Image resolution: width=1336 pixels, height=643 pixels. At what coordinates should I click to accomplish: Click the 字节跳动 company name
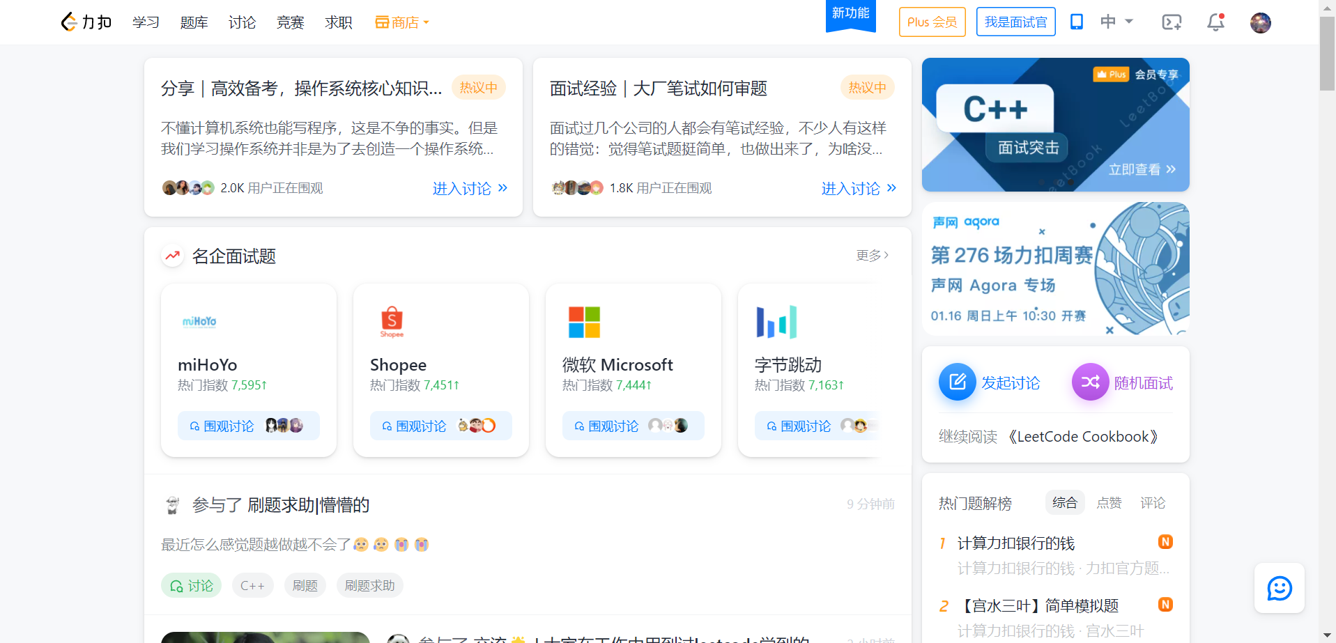point(788,365)
